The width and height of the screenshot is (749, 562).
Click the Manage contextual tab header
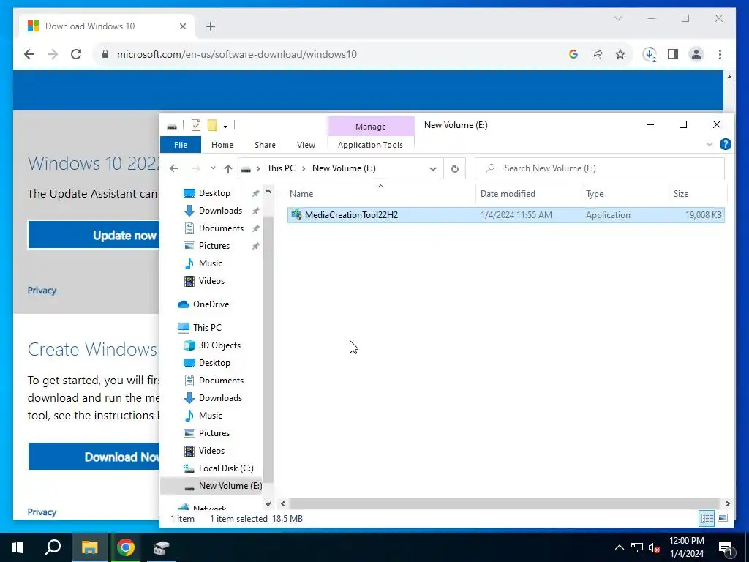(371, 127)
